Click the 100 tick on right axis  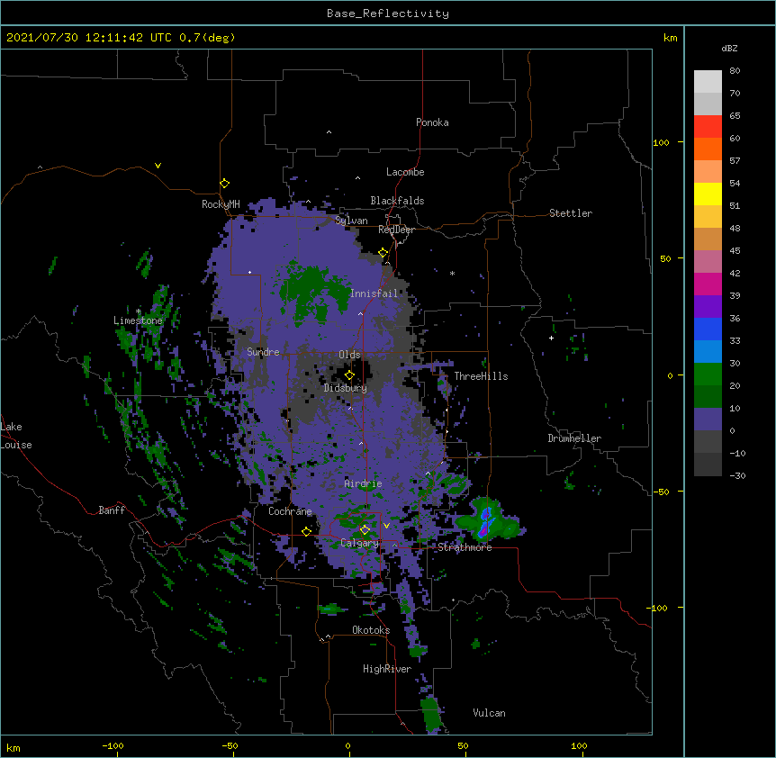pos(661,142)
